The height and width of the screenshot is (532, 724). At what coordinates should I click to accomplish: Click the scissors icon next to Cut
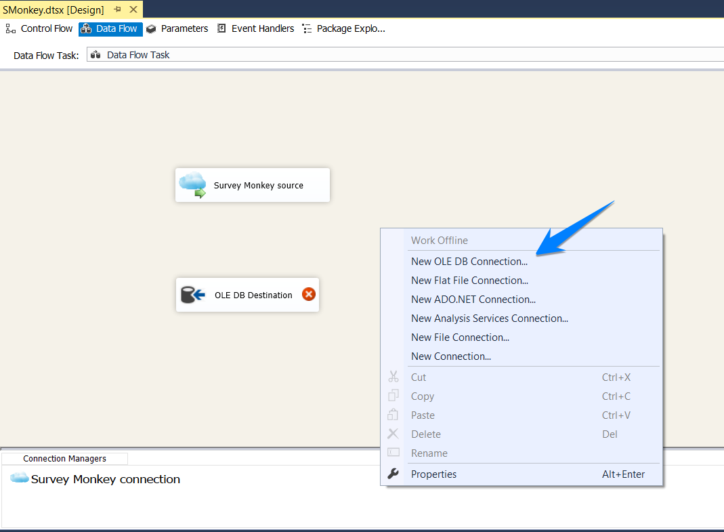[x=393, y=377]
